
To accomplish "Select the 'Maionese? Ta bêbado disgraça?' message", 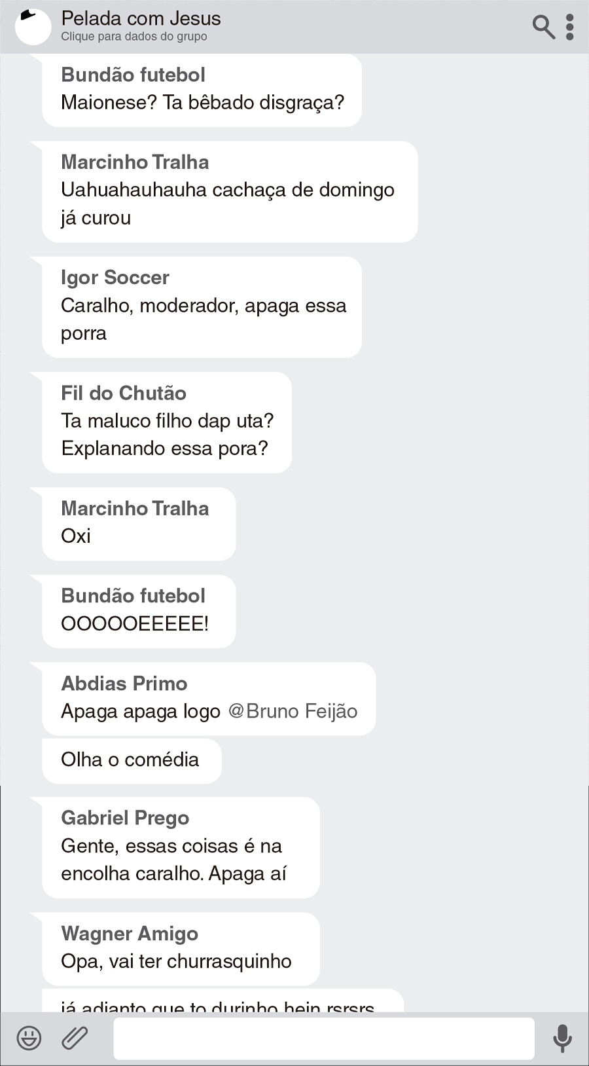I will click(x=202, y=103).
